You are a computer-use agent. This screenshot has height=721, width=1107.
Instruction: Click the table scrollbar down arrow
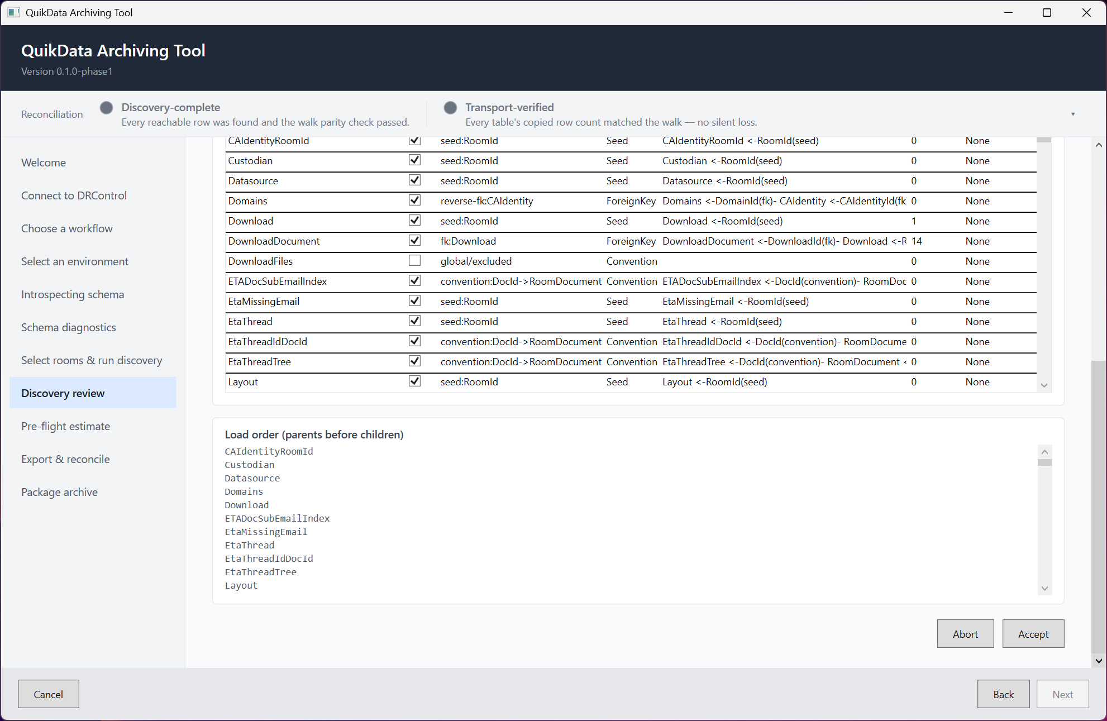pos(1044,385)
